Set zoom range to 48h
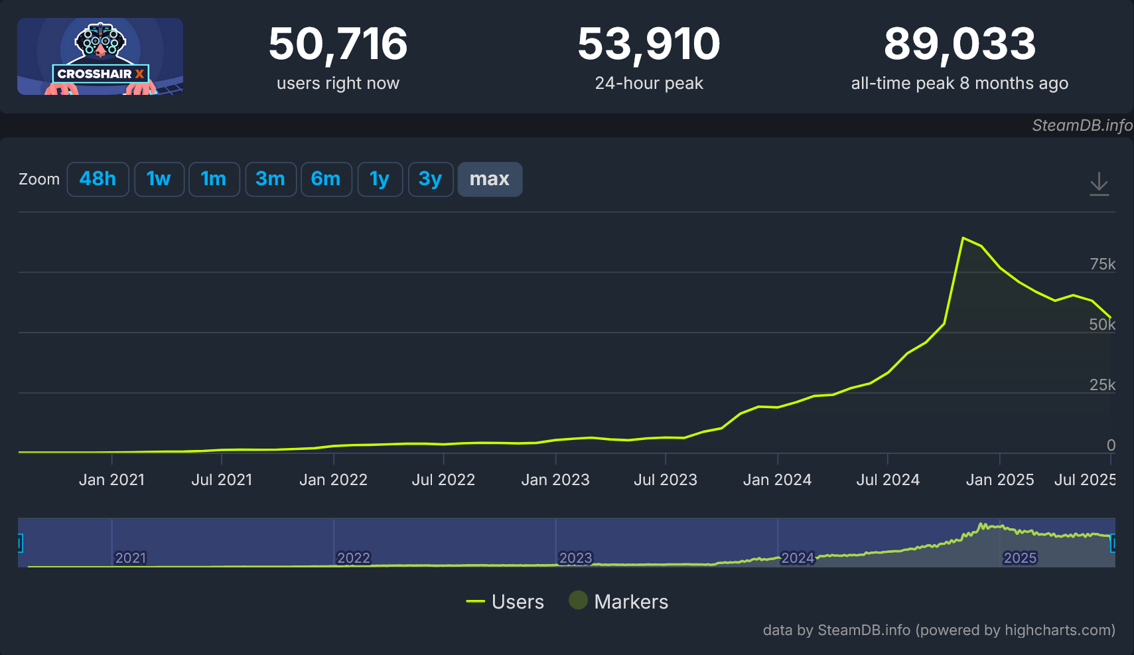 [x=98, y=179]
